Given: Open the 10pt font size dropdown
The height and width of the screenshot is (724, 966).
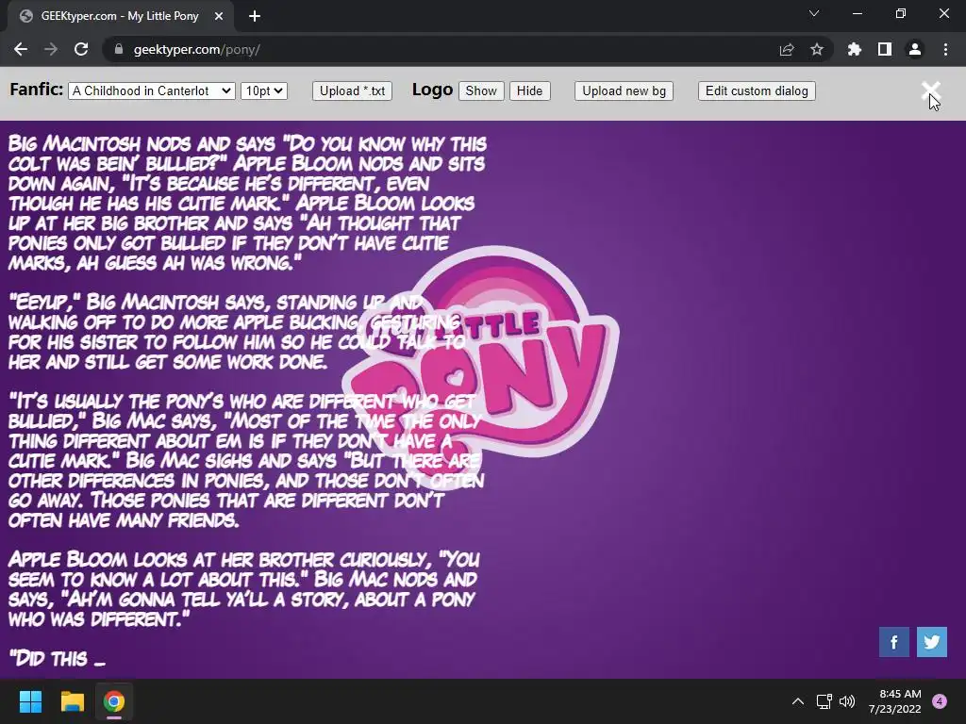Looking at the screenshot, I should [264, 91].
